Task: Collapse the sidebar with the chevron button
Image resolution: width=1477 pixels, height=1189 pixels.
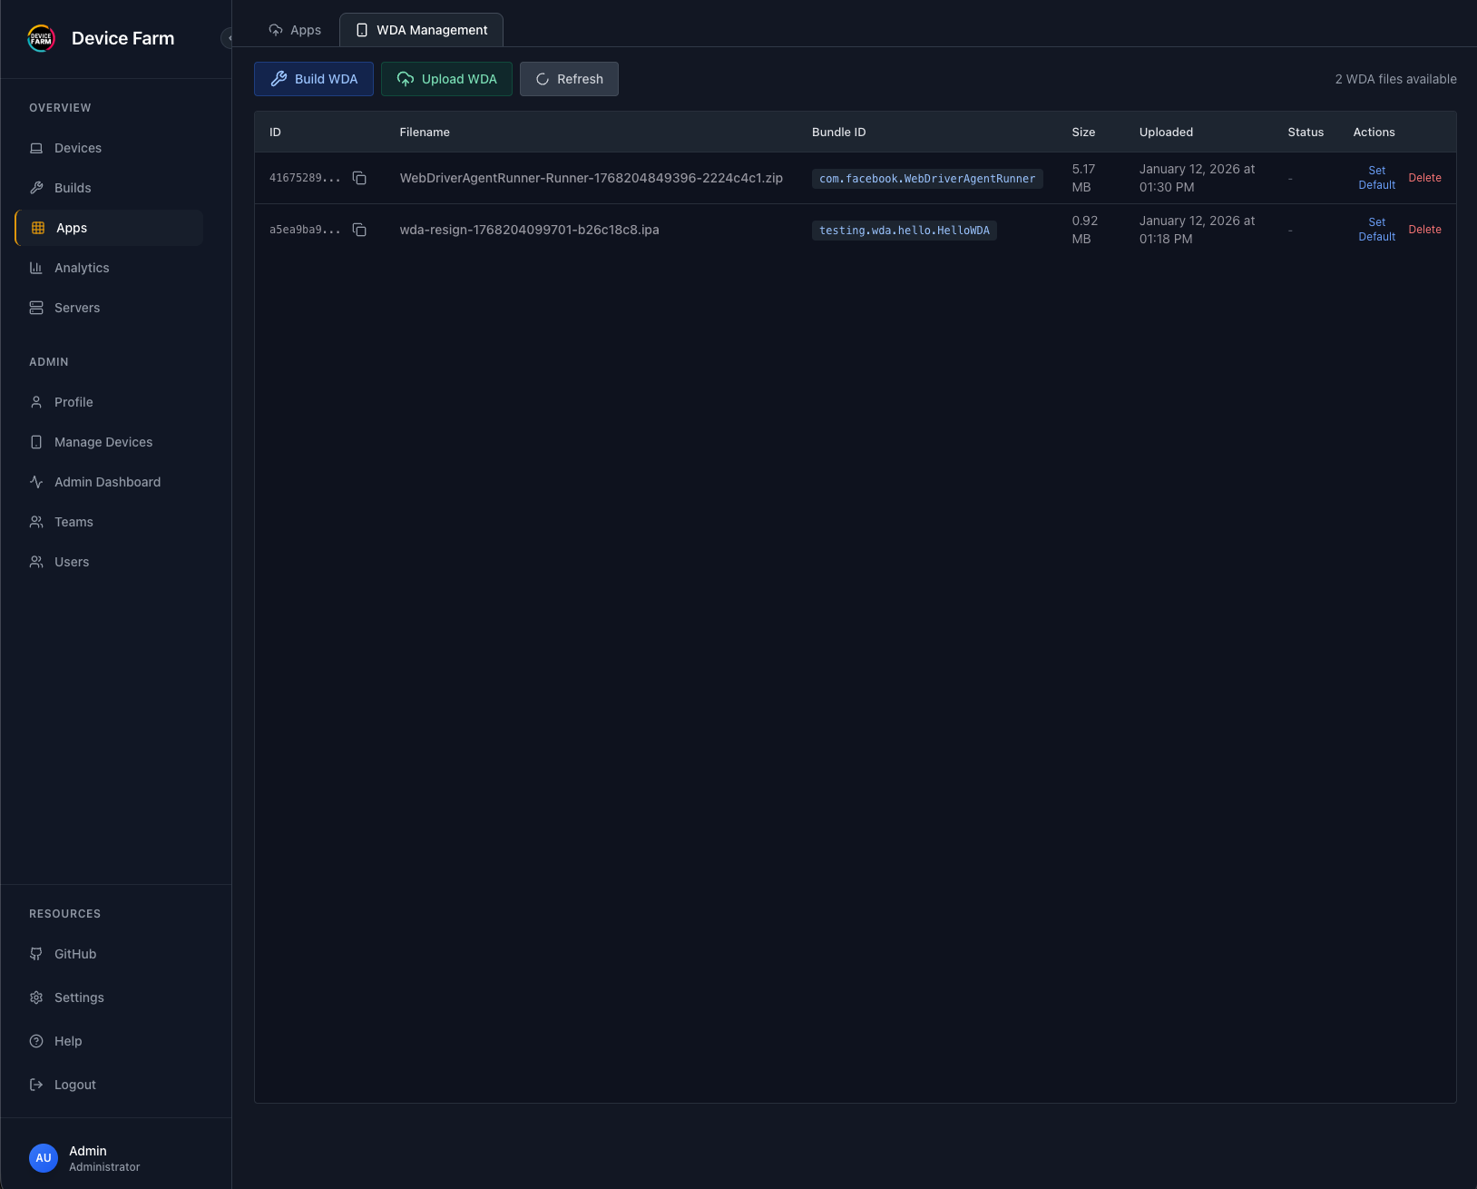Action: tap(228, 38)
